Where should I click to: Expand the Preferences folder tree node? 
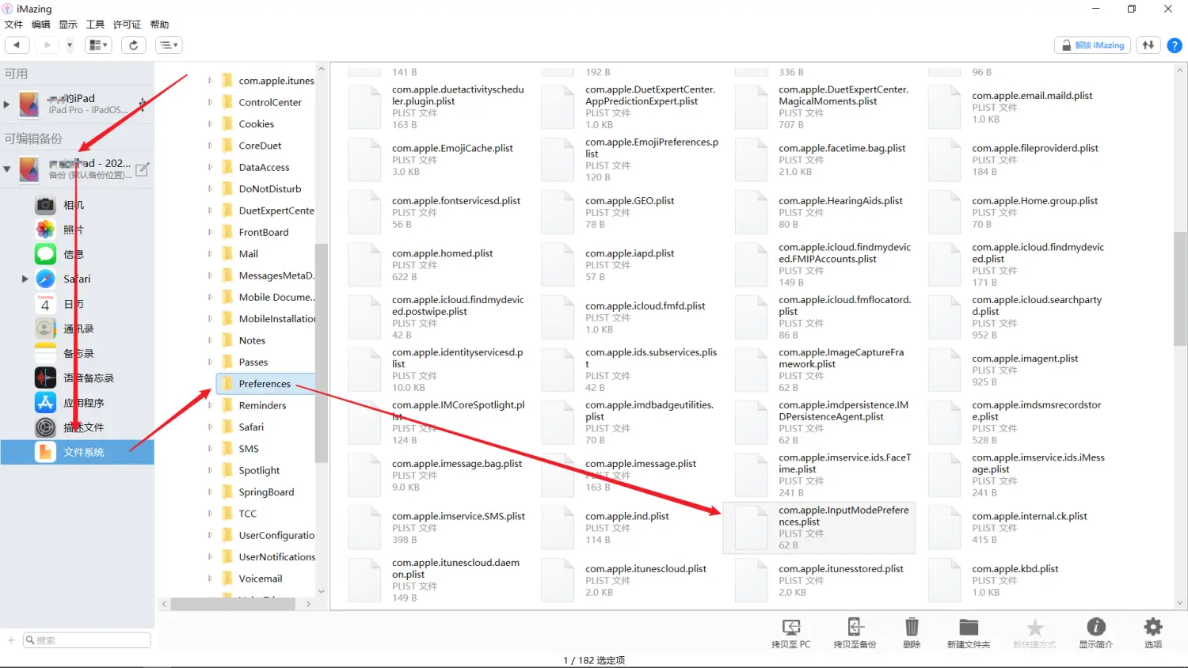pos(210,384)
